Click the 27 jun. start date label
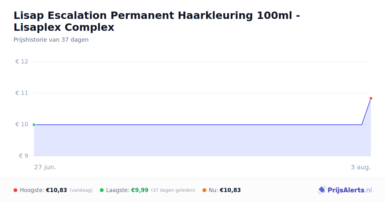This screenshot has height=202, width=385. point(45,167)
